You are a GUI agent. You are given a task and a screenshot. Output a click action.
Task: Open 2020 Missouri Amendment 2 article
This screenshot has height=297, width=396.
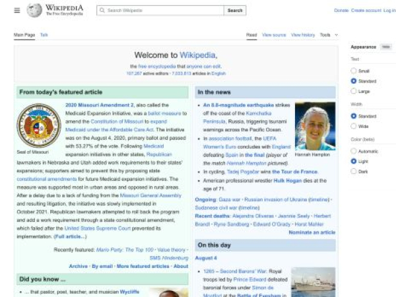click(100, 105)
